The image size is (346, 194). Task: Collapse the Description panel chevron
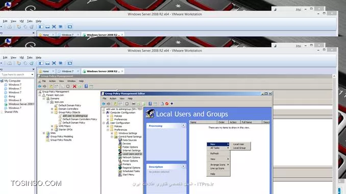(183, 167)
